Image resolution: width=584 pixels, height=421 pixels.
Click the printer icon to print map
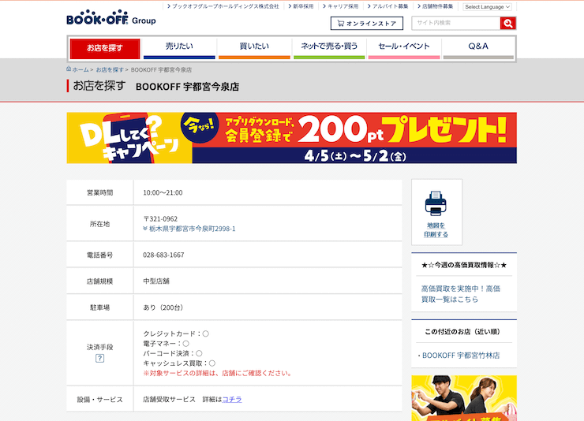(436, 203)
